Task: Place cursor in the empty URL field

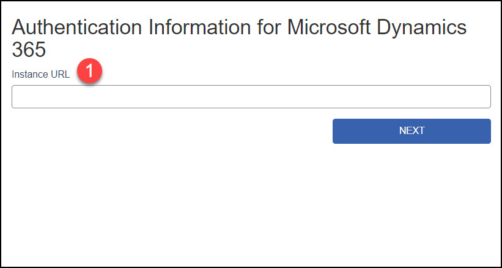Action: [251, 97]
